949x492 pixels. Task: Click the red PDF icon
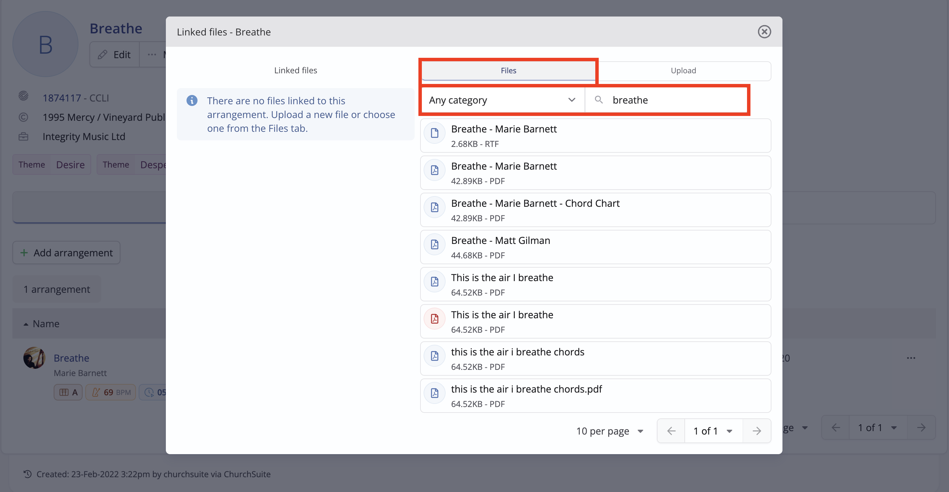[x=435, y=319]
